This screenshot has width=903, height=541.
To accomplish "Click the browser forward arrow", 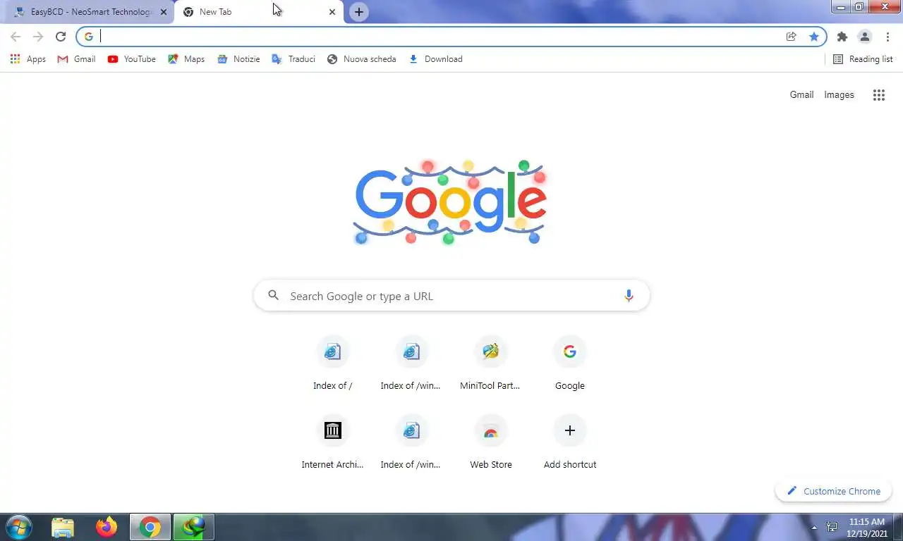I will click(38, 37).
